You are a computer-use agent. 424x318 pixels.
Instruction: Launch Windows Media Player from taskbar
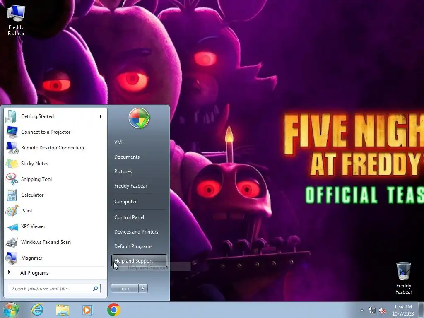[88, 310]
